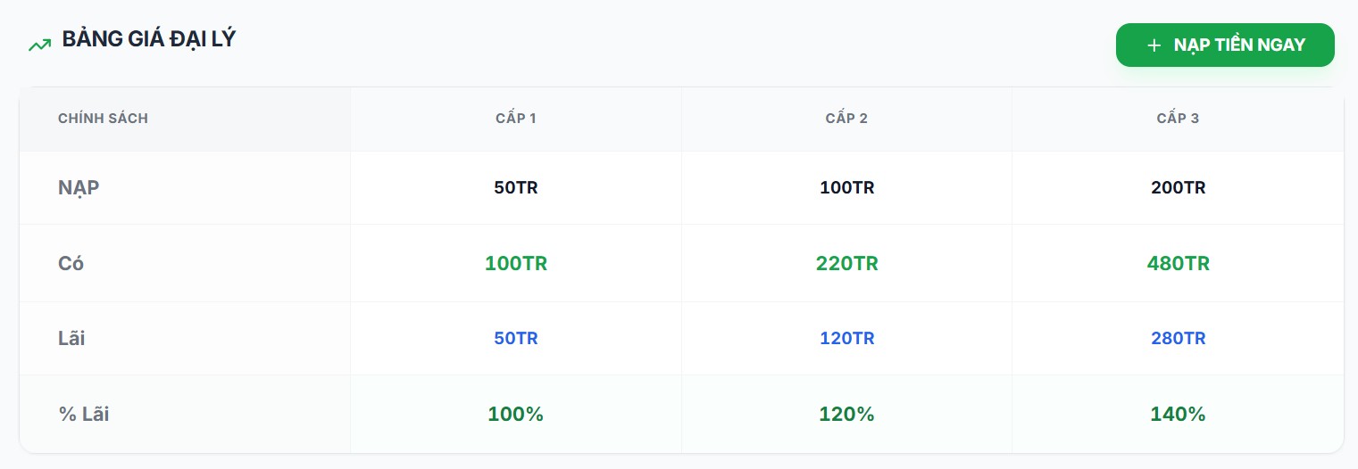Viewport: 1358px width, 469px height.
Task: Click the green 480TR value
Action: 1178,264
